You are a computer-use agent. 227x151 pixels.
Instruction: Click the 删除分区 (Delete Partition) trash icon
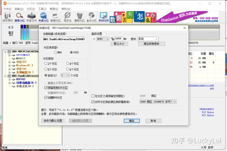[79, 16]
